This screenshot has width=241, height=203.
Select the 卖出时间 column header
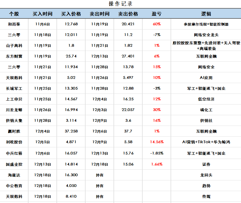click(x=99, y=13)
